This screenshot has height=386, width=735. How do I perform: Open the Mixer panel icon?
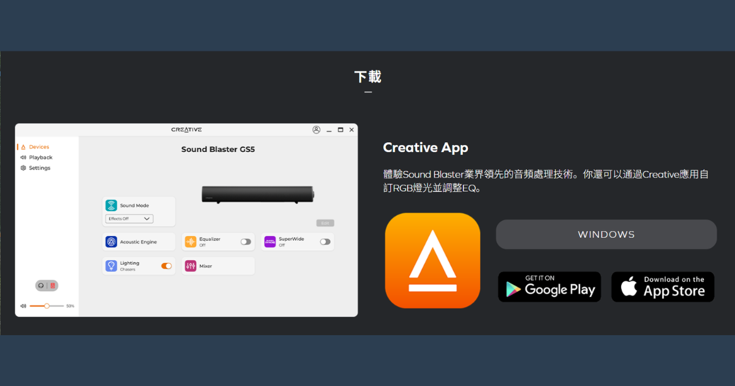(190, 266)
